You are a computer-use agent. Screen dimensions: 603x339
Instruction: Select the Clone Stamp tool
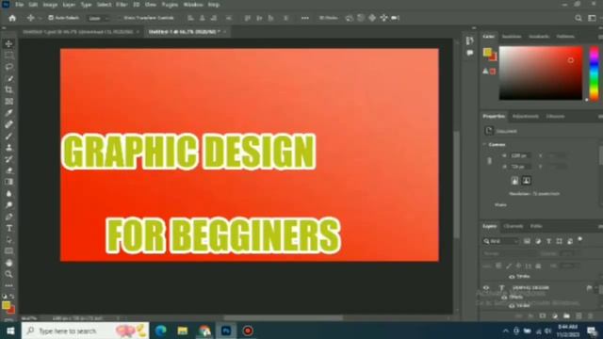coord(8,148)
